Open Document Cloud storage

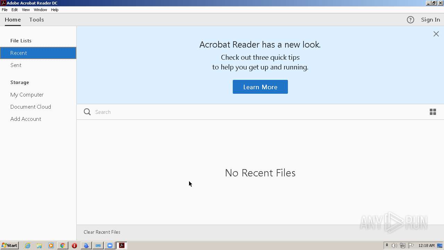click(x=38, y=107)
